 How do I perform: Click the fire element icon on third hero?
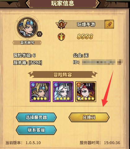(79, 85)
